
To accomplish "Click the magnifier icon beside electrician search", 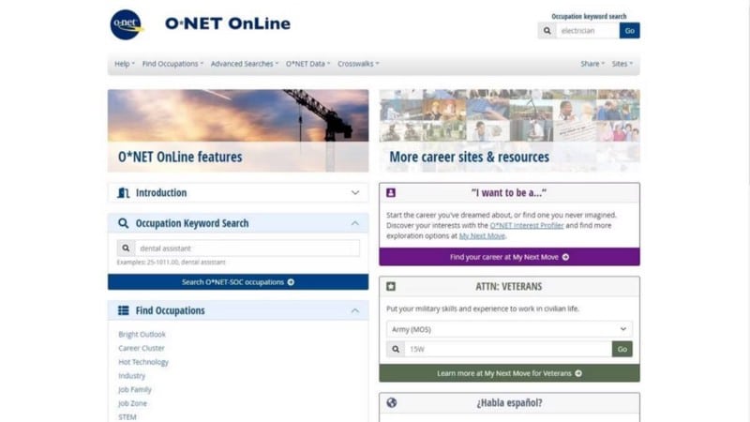I will (547, 31).
